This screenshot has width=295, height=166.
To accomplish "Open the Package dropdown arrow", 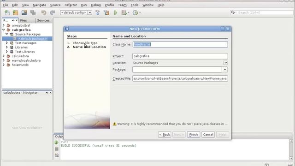I will pyautogui.click(x=225, y=70).
